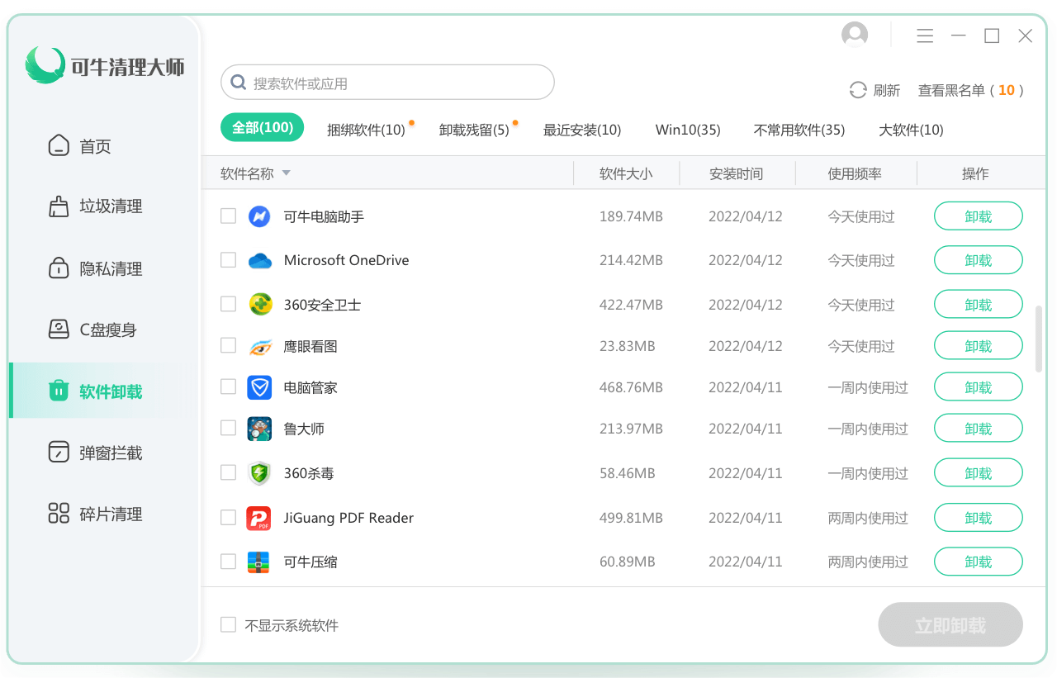Uninstall 可牛电脑助手 with 卸载 button
Image resolution: width=1057 pixels, height=678 pixels.
tap(979, 216)
